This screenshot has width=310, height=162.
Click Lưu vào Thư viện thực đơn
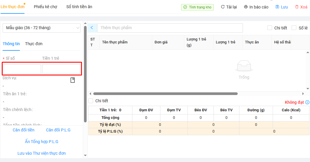click(x=41, y=153)
